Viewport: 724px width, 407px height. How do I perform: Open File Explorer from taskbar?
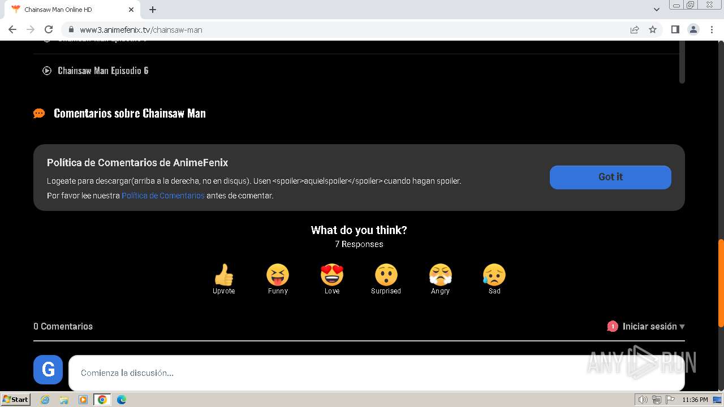[x=64, y=400]
